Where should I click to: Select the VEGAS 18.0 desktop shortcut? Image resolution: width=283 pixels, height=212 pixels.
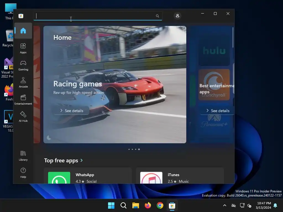pyautogui.click(x=8, y=121)
